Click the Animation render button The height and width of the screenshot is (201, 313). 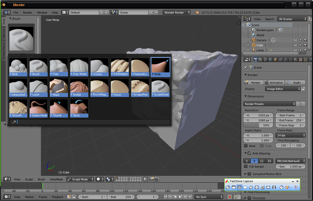point(274,82)
